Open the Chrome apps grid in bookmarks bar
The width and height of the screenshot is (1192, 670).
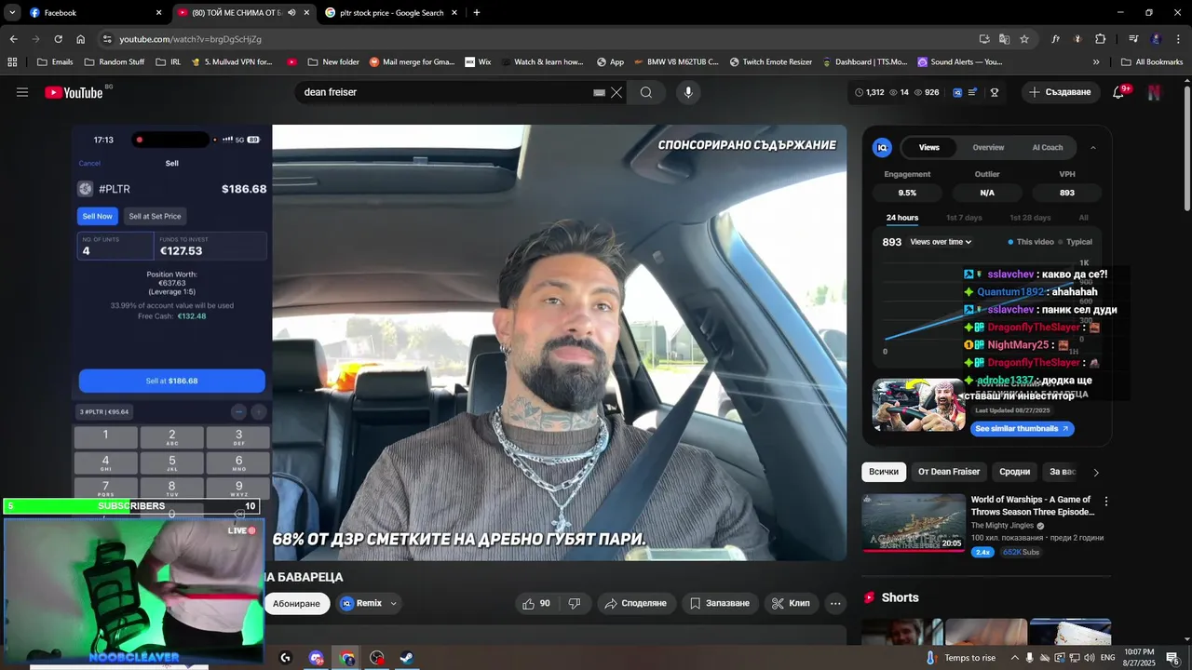12,62
